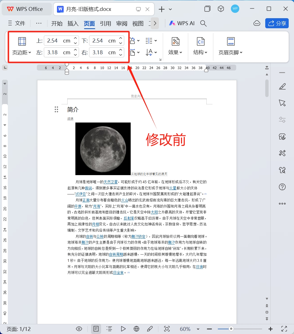Open the search magnifier icon

tap(204, 23)
